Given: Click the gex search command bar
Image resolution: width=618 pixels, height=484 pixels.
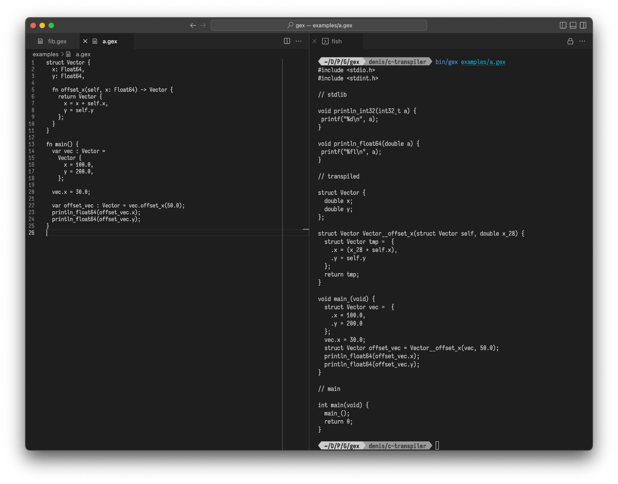Looking at the screenshot, I should pyautogui.click(x=319, y=25).
